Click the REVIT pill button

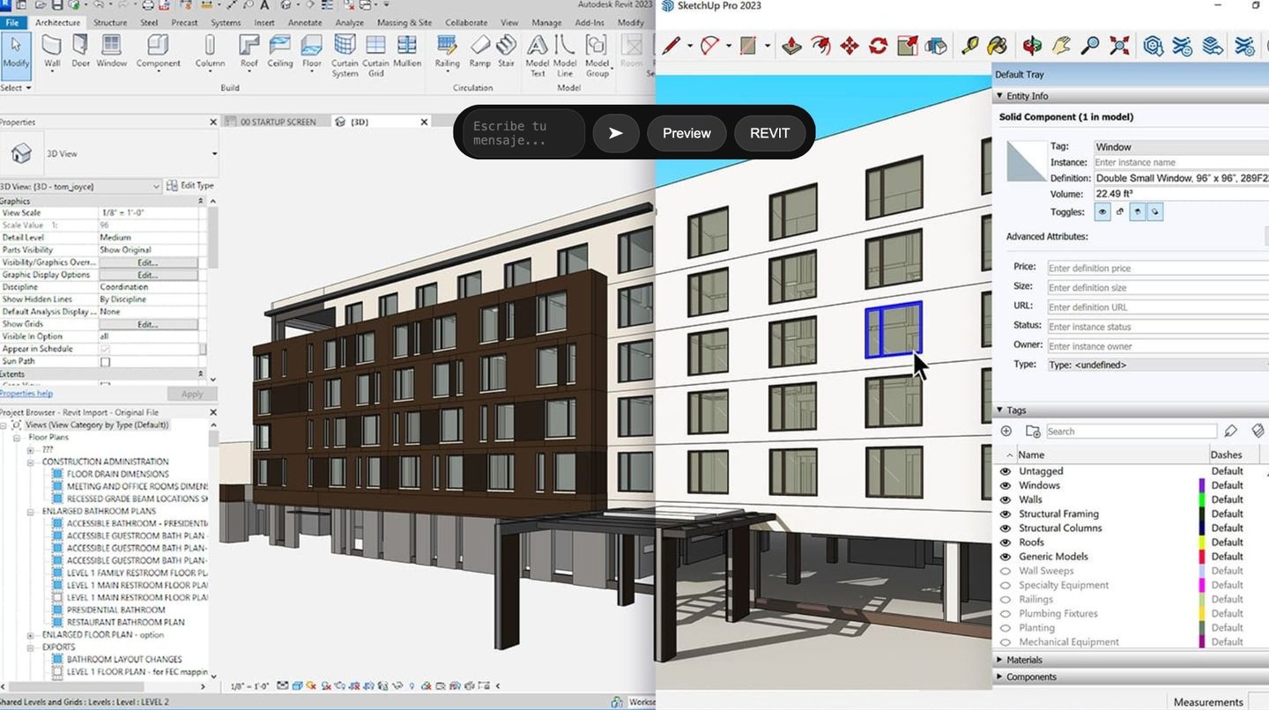770,133
